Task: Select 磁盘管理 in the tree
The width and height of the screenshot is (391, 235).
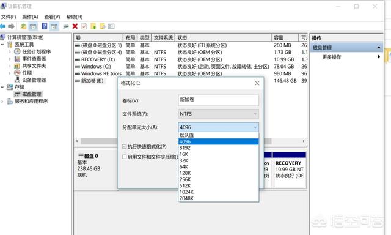Action: pyautogui.click(x=32, y=94)
